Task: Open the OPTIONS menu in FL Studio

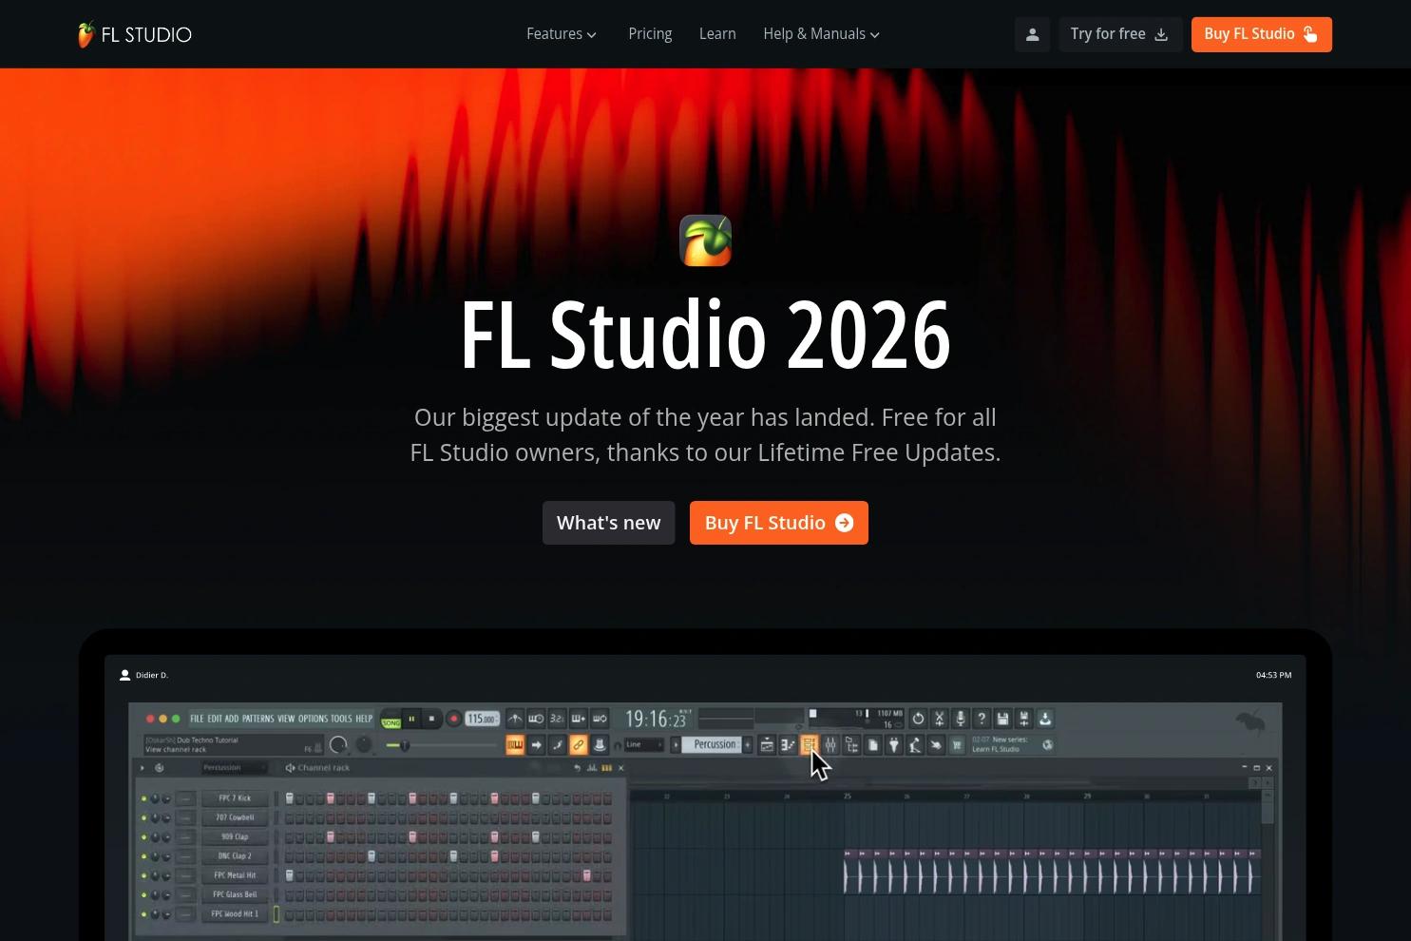Action: 313,719
